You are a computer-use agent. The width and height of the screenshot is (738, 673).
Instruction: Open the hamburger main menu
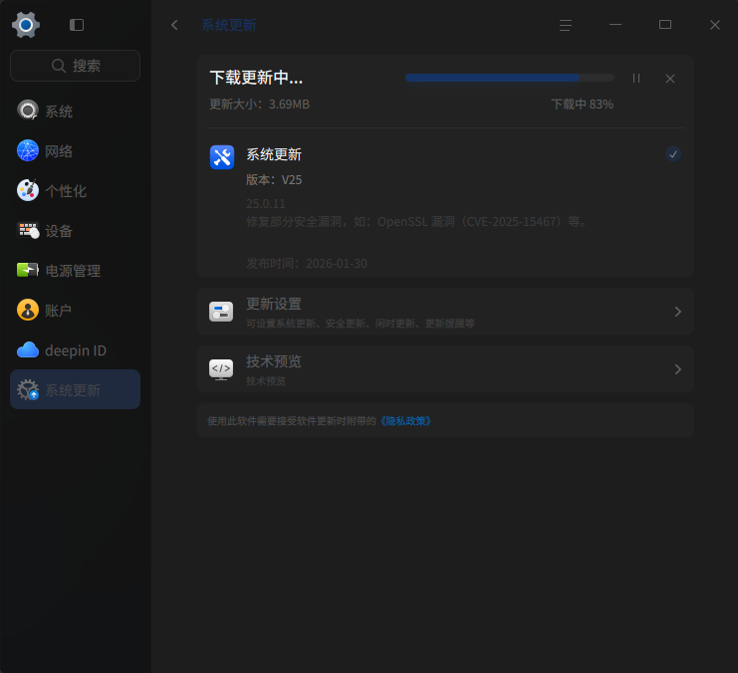click(x=566, y=25)
